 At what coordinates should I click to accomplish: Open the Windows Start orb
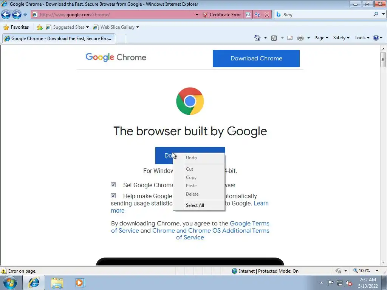pos(10,282)
